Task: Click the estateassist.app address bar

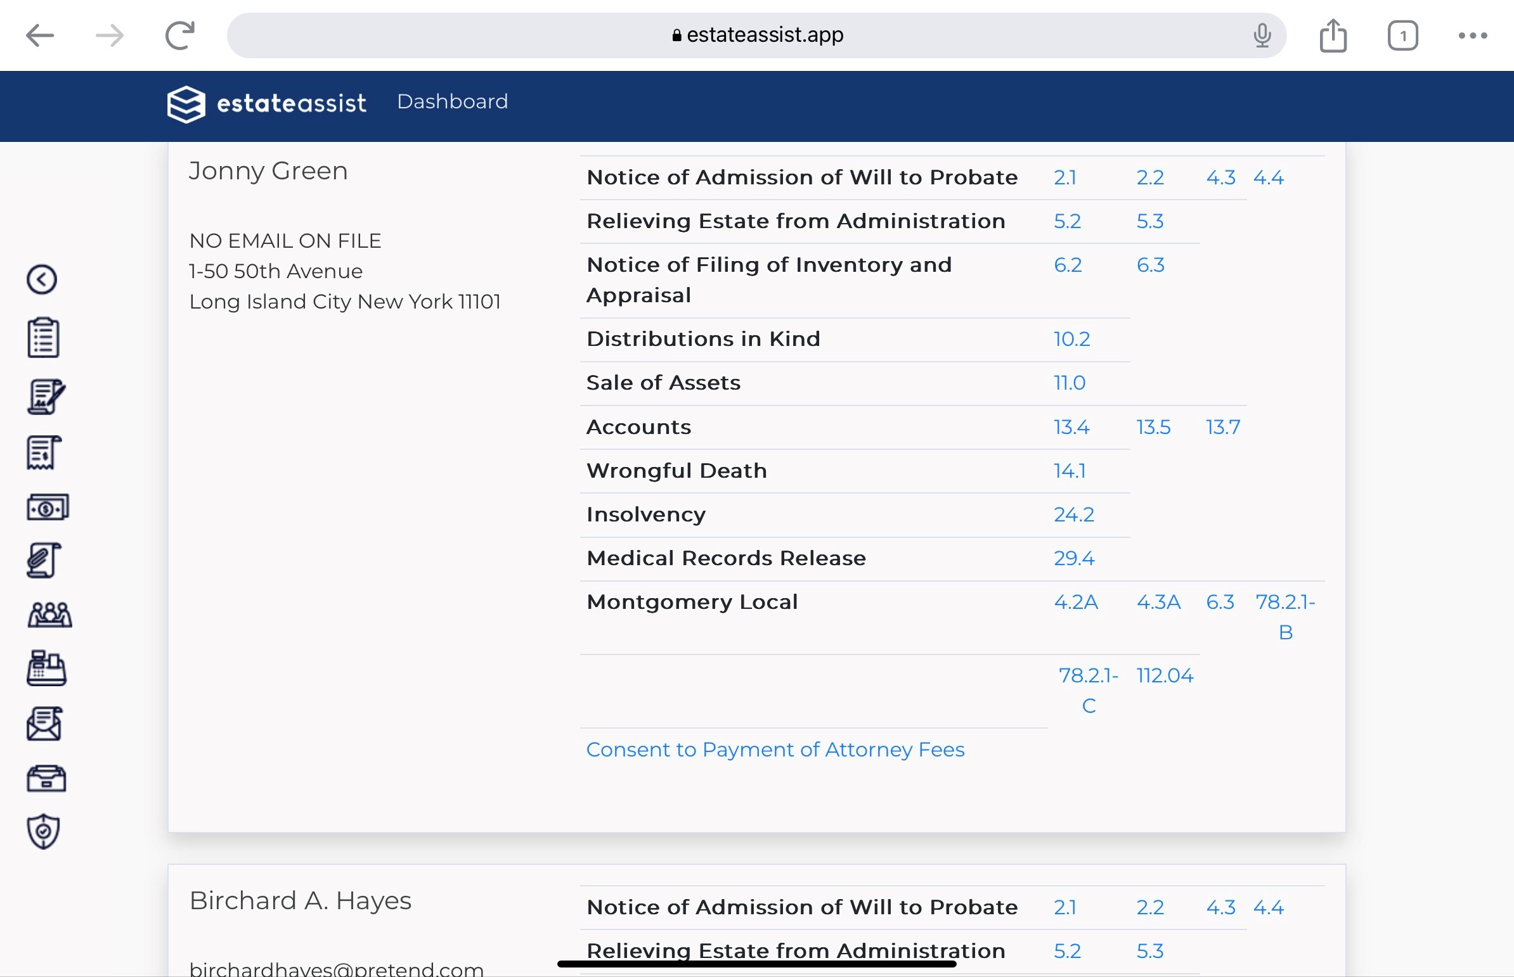Action: tap(756, 35)
